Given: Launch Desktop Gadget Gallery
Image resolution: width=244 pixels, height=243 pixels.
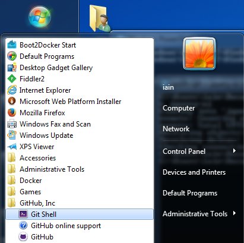Looking at the screenshot, I should point(56,68).
